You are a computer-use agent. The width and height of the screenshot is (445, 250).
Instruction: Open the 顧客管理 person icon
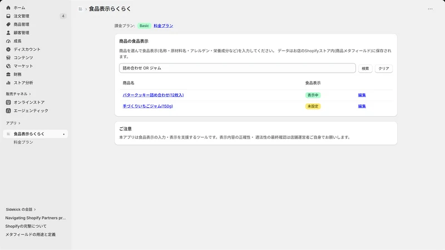click(8, 33)
